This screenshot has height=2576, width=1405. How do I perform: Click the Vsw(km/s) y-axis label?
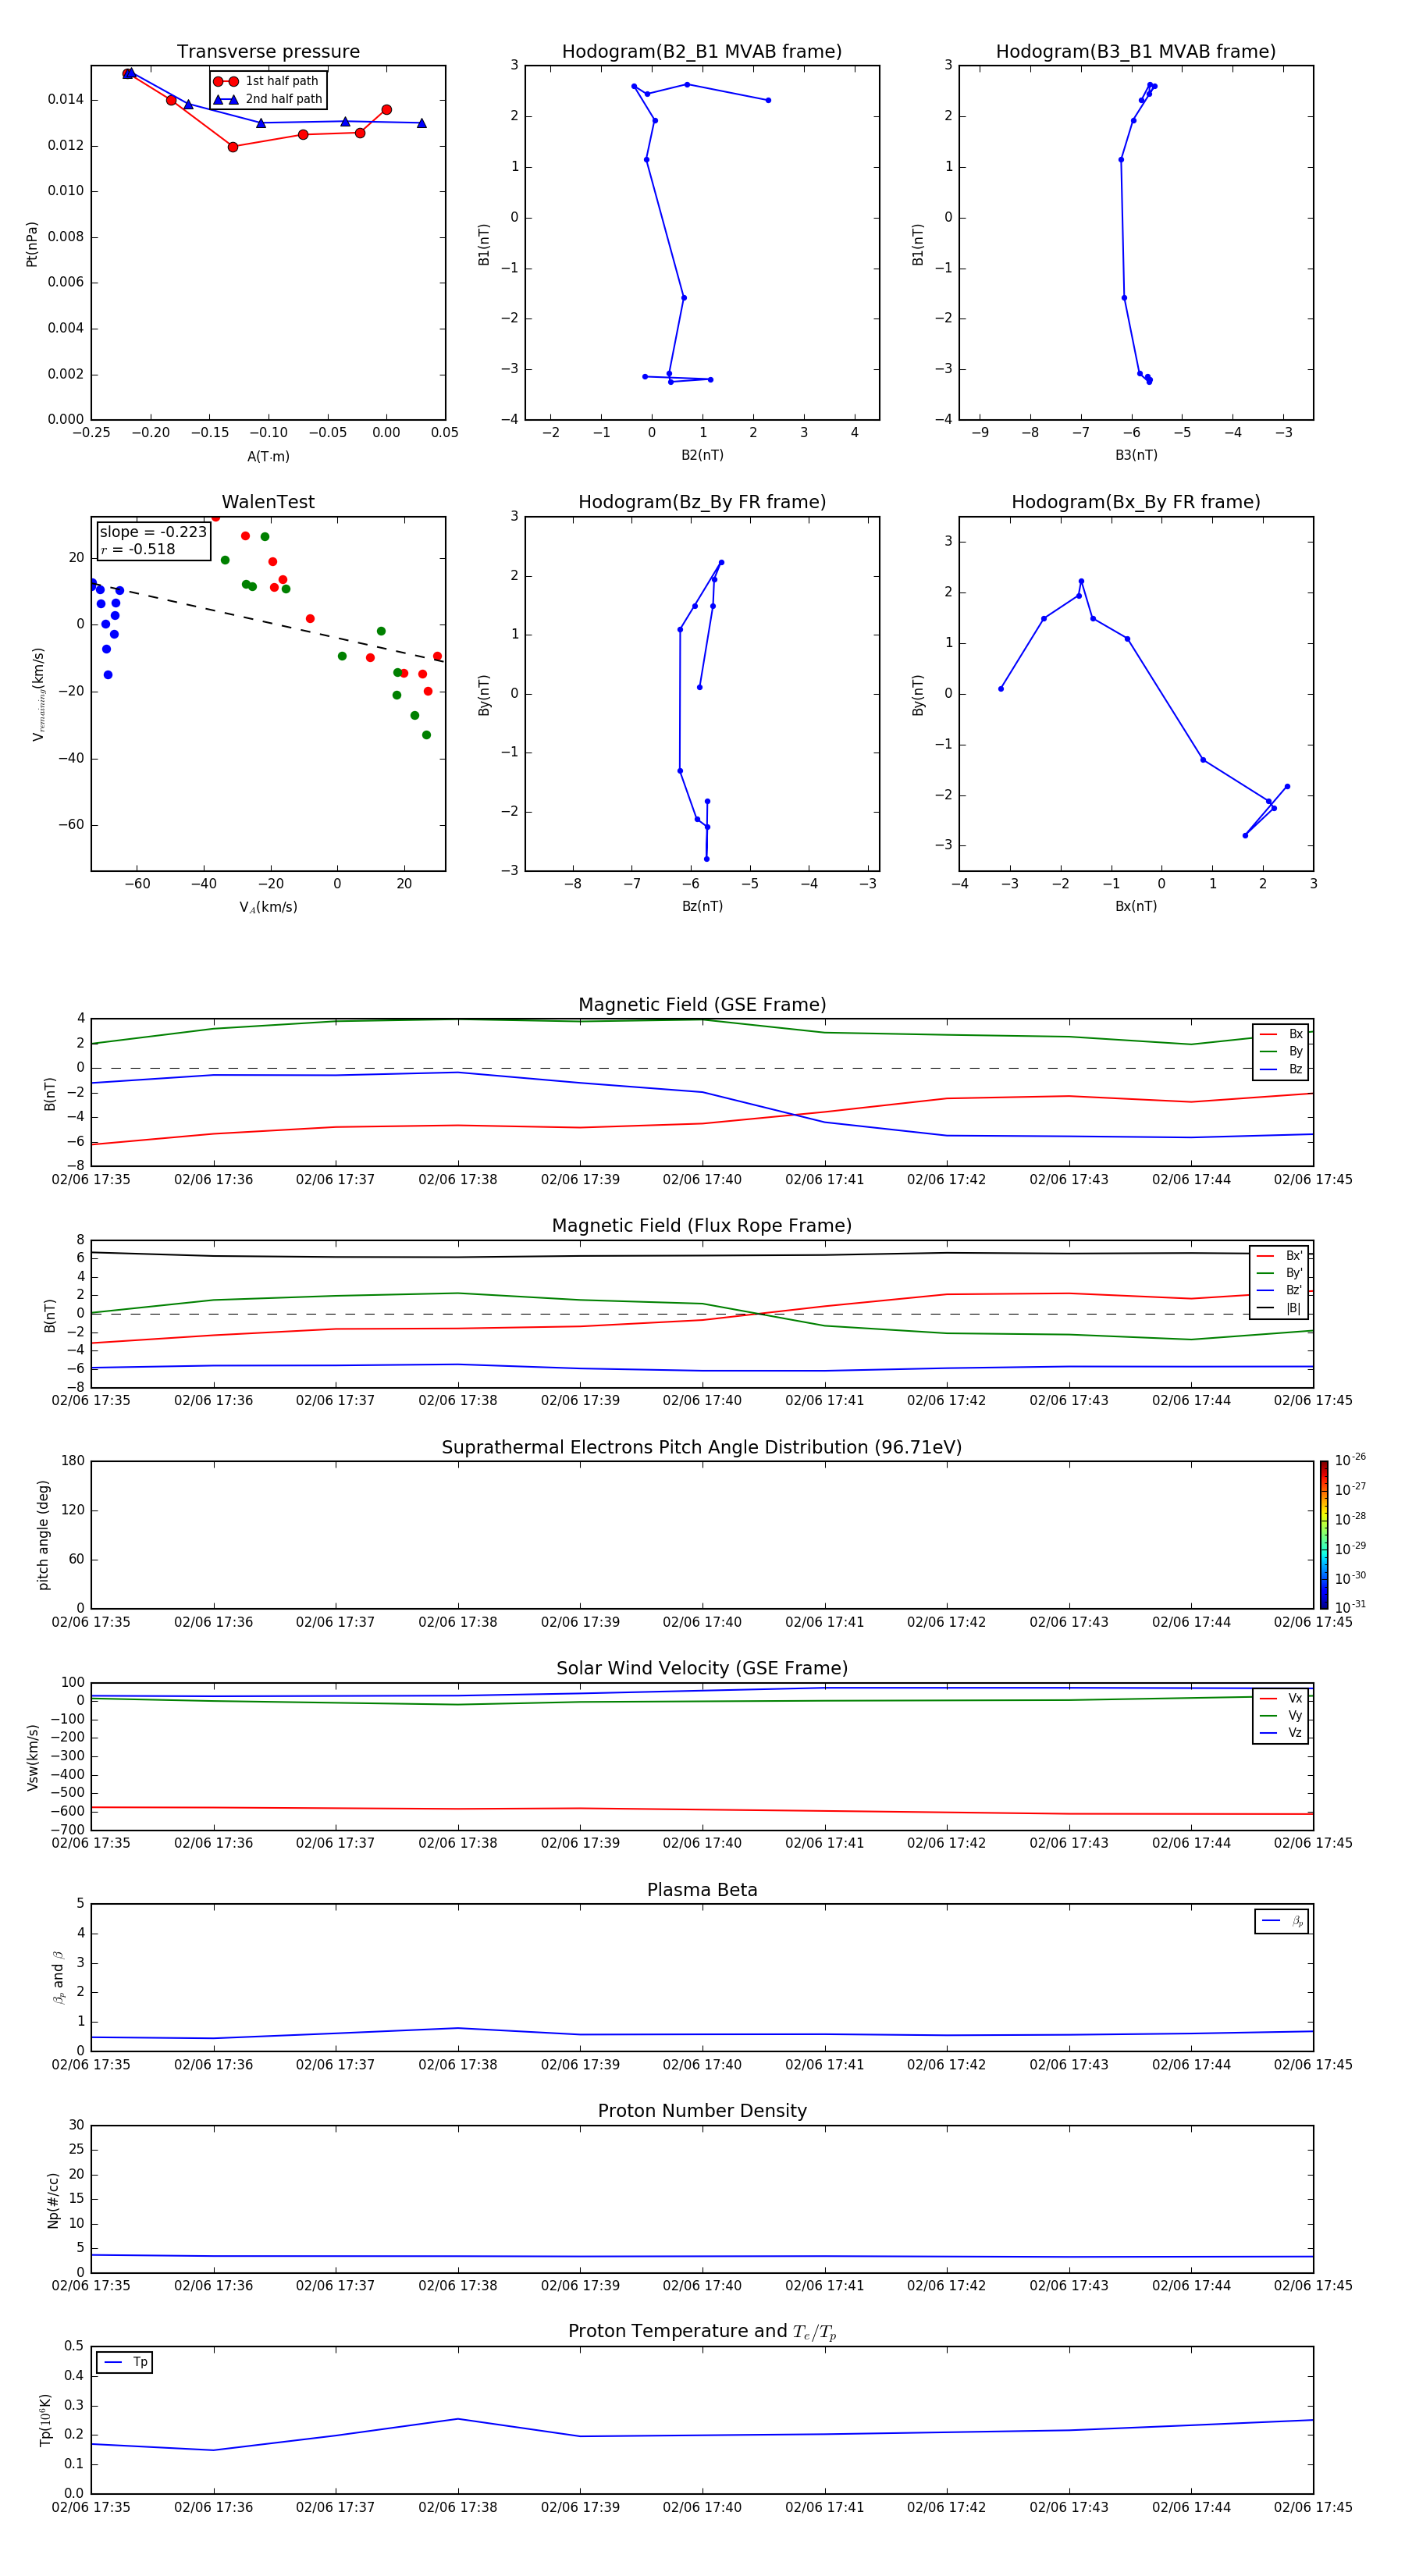[33, 1757]
